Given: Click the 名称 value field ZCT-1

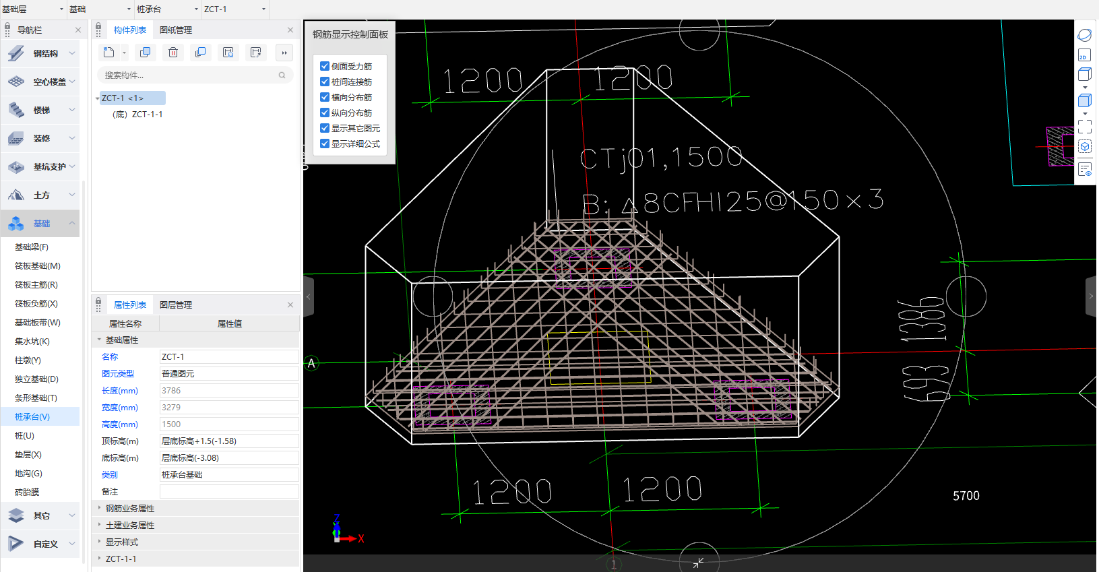Looking at the screenshot, I should coord(229,357).
